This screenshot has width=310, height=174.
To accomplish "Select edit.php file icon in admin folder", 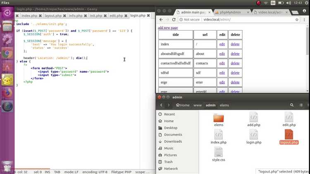I will pos(289,117).
